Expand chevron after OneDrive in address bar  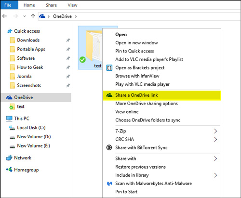[x=76, y=16]
